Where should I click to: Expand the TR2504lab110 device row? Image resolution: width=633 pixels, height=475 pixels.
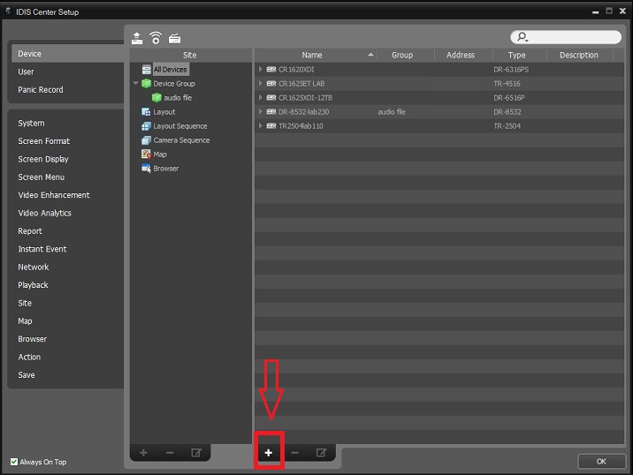point(261,125)
